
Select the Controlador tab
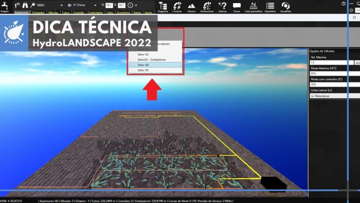click(x=95, y=13)
